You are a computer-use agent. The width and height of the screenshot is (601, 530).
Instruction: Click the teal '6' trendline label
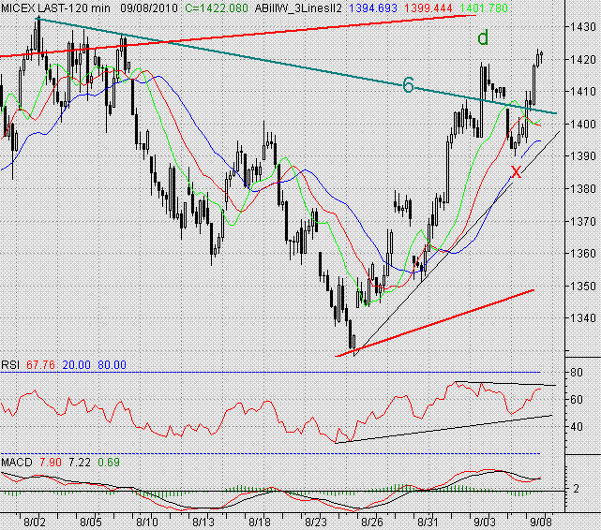pos(408,84)
